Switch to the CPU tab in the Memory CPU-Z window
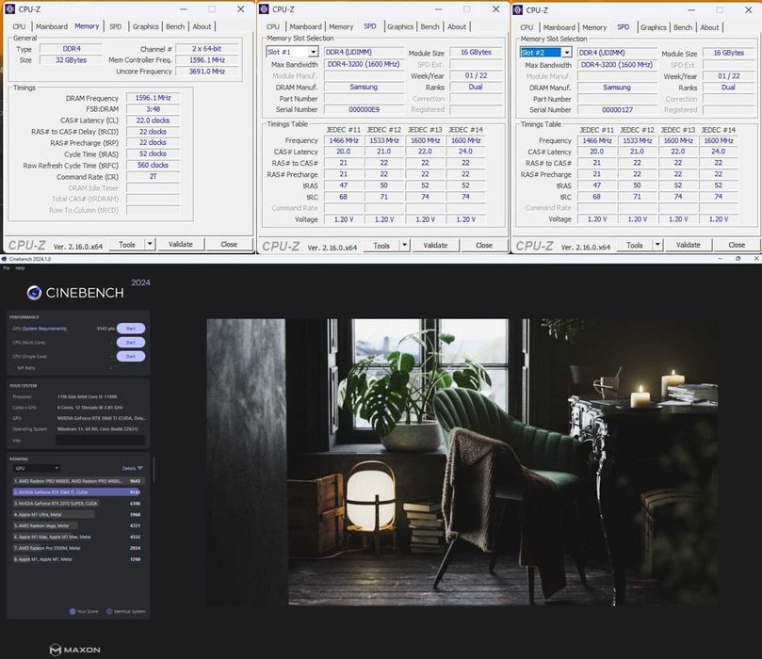The image size is (762, 659). coord(19,26)
